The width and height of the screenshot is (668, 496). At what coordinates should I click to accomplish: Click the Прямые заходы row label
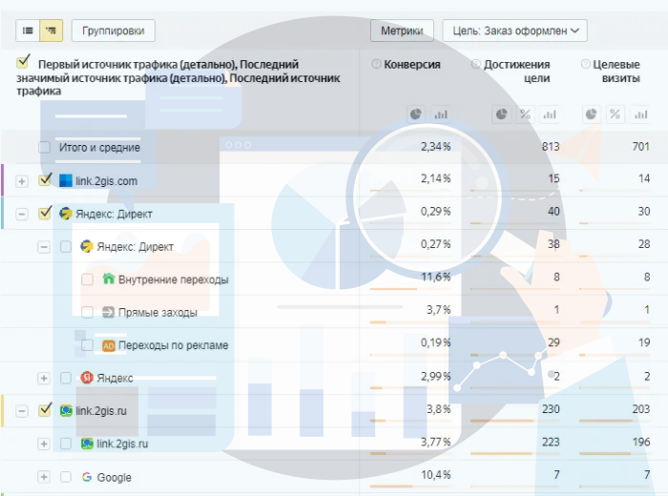pyautogui.click(x=157, y=313)
